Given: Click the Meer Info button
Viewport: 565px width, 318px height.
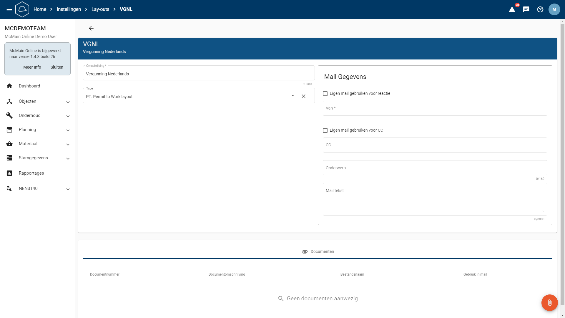Looking at the screenshot, I should 32,67.
